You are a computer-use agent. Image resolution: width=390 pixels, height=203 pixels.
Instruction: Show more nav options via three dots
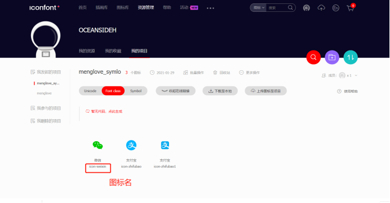point(210,8)
